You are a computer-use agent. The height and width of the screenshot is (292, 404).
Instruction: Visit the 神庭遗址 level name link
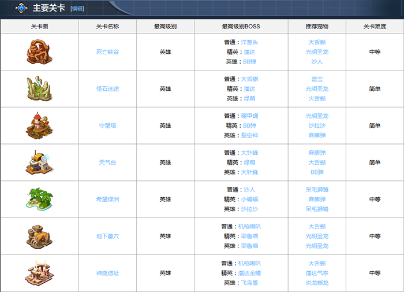coord(107,273)
